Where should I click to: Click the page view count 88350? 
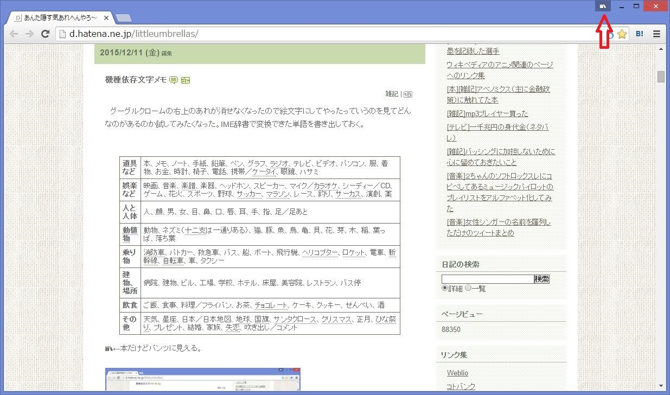point(451,330)
